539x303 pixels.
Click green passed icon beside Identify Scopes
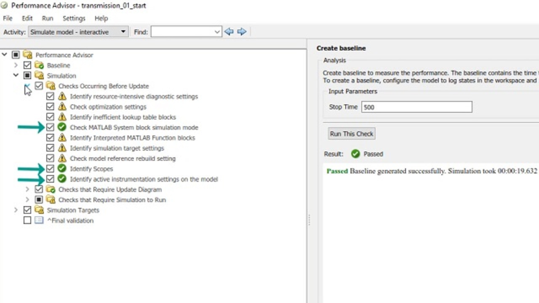pyautogui.click(x=62, y=169)
